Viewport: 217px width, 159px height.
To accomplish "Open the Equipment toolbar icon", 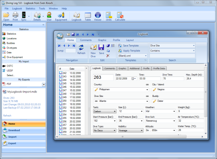I will click(x=61, y=16).
